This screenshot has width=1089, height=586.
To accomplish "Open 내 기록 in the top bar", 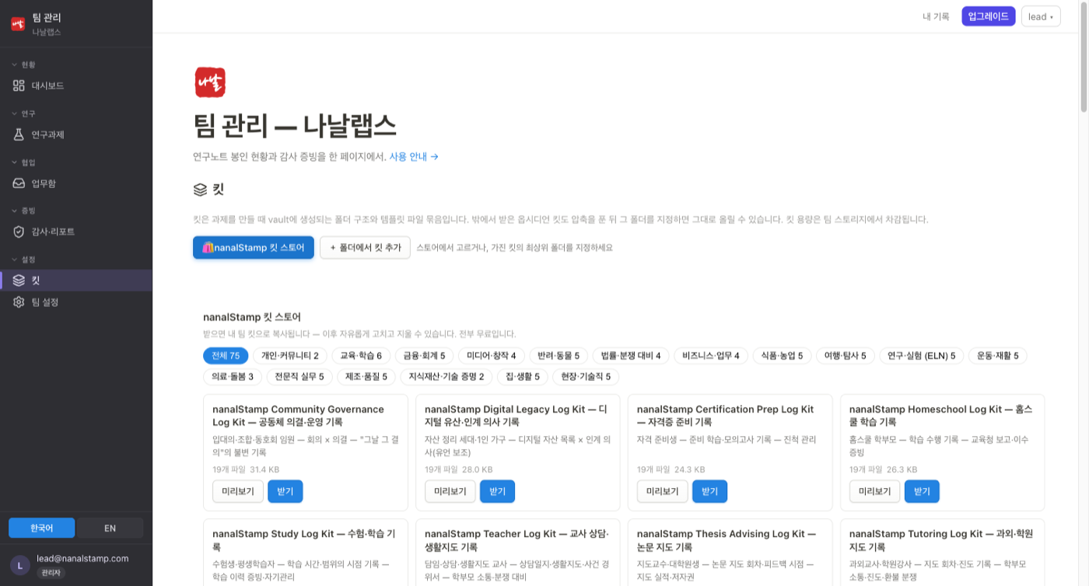I will (936, 16).
